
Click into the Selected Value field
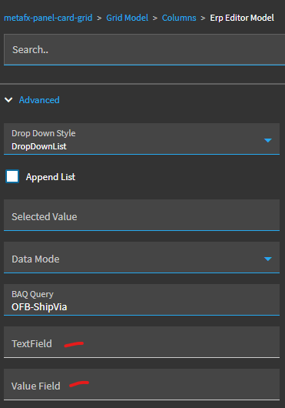pyautogui.click(x=141, y=215)
